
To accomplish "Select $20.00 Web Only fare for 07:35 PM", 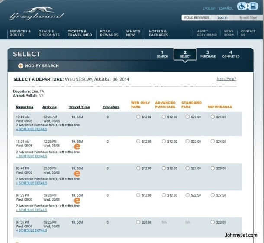I will pyautogui.click(x=138, y=222).
